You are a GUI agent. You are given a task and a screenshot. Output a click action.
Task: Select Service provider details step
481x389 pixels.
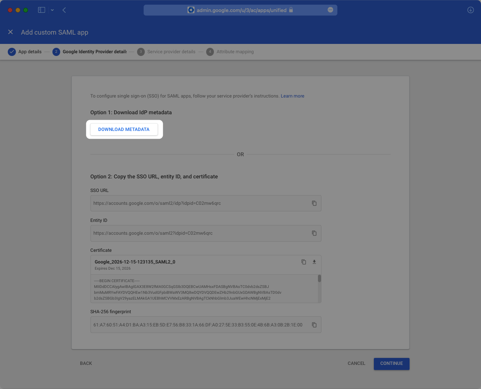(167, 52)
